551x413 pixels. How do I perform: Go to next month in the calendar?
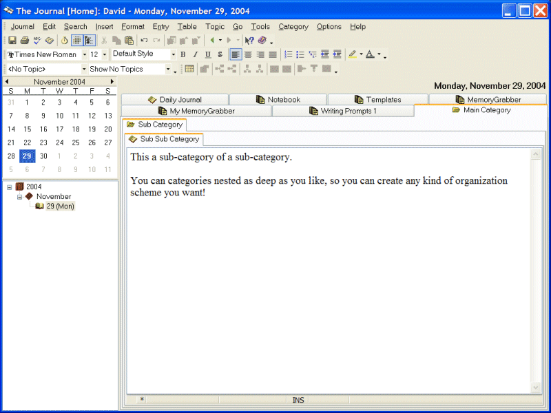pos(112,81)
